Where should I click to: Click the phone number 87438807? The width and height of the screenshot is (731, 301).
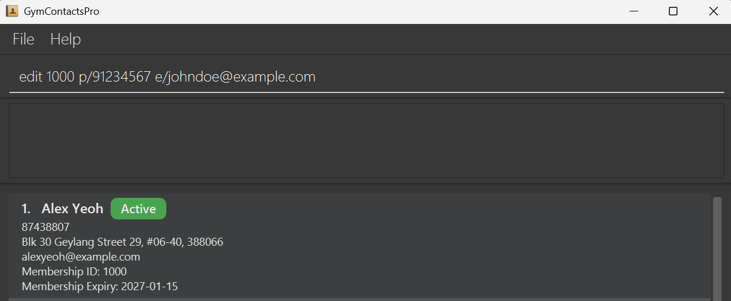pyautogui.click(x=46, y=227)
